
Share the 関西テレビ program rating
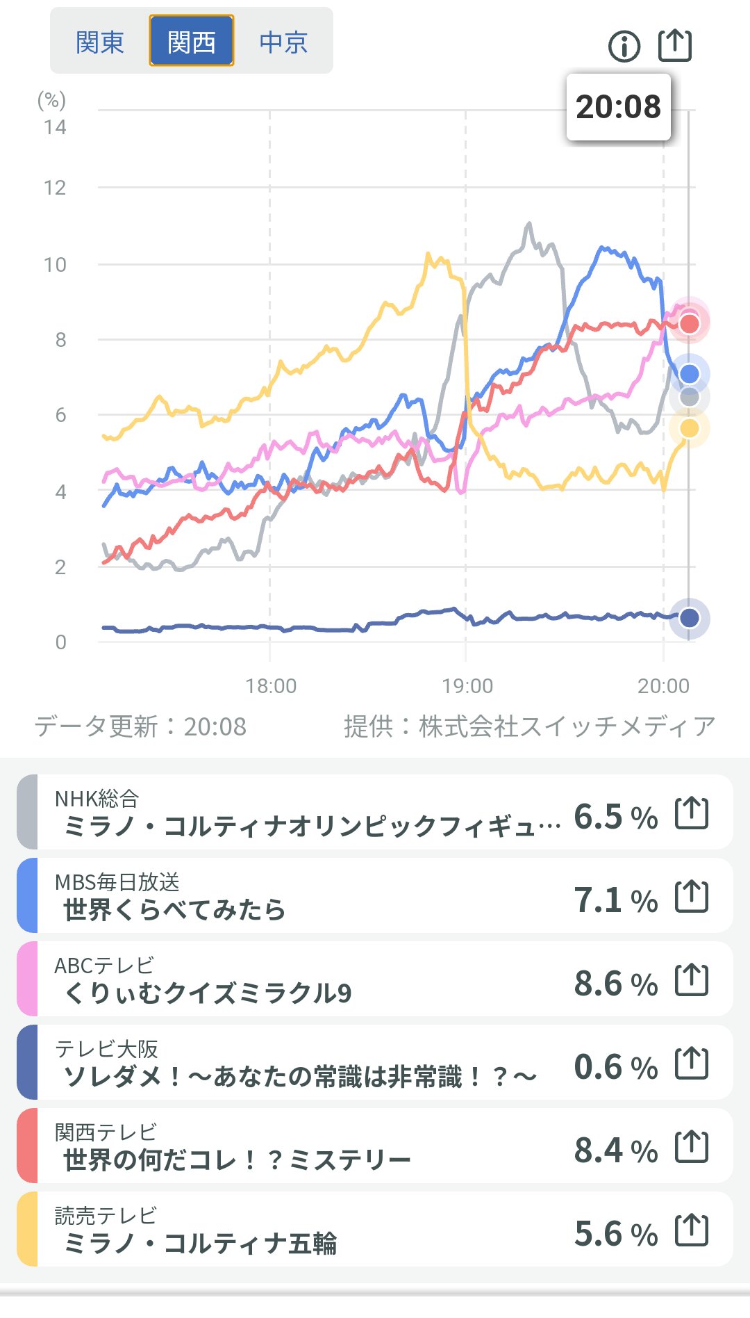coord(692,1147)
